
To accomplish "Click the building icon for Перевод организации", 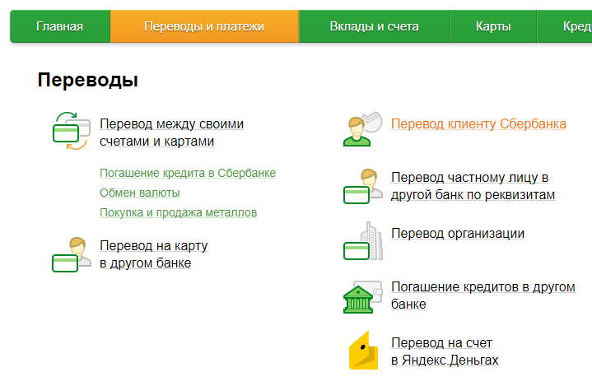I will pyautogui.click(x=363, y=240).
